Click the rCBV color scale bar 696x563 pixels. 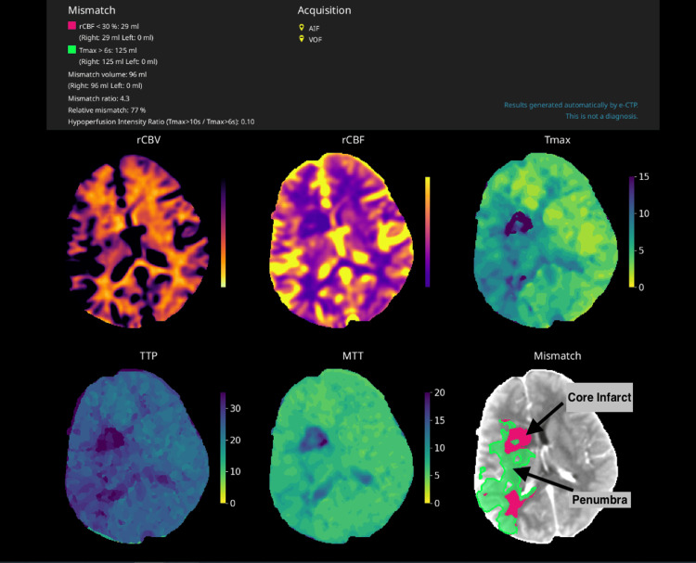224,233
